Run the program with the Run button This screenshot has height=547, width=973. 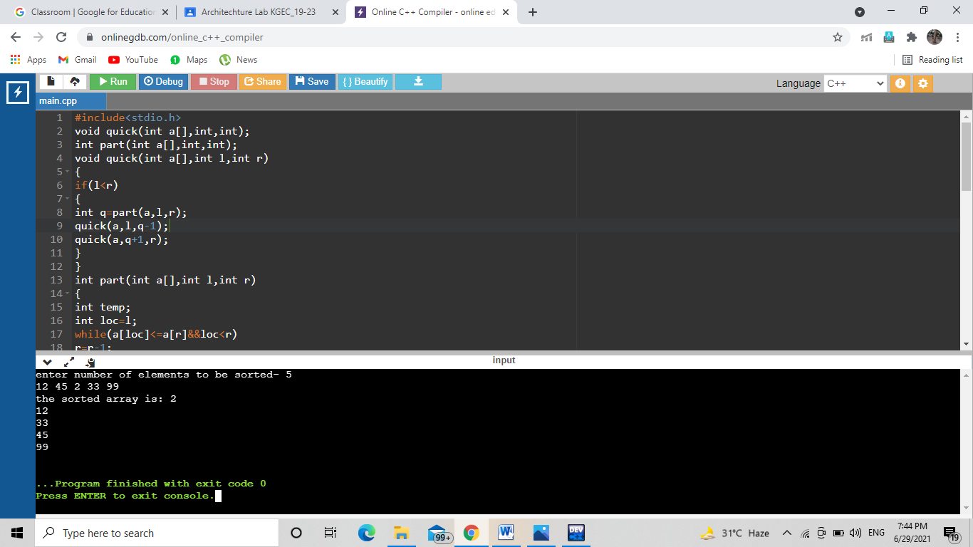(x=113, y=81)
